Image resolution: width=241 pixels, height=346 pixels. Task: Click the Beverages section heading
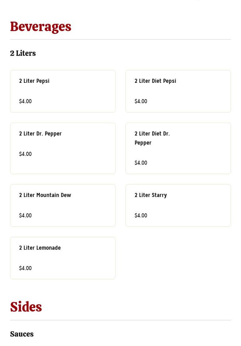(x=41, y=27)
